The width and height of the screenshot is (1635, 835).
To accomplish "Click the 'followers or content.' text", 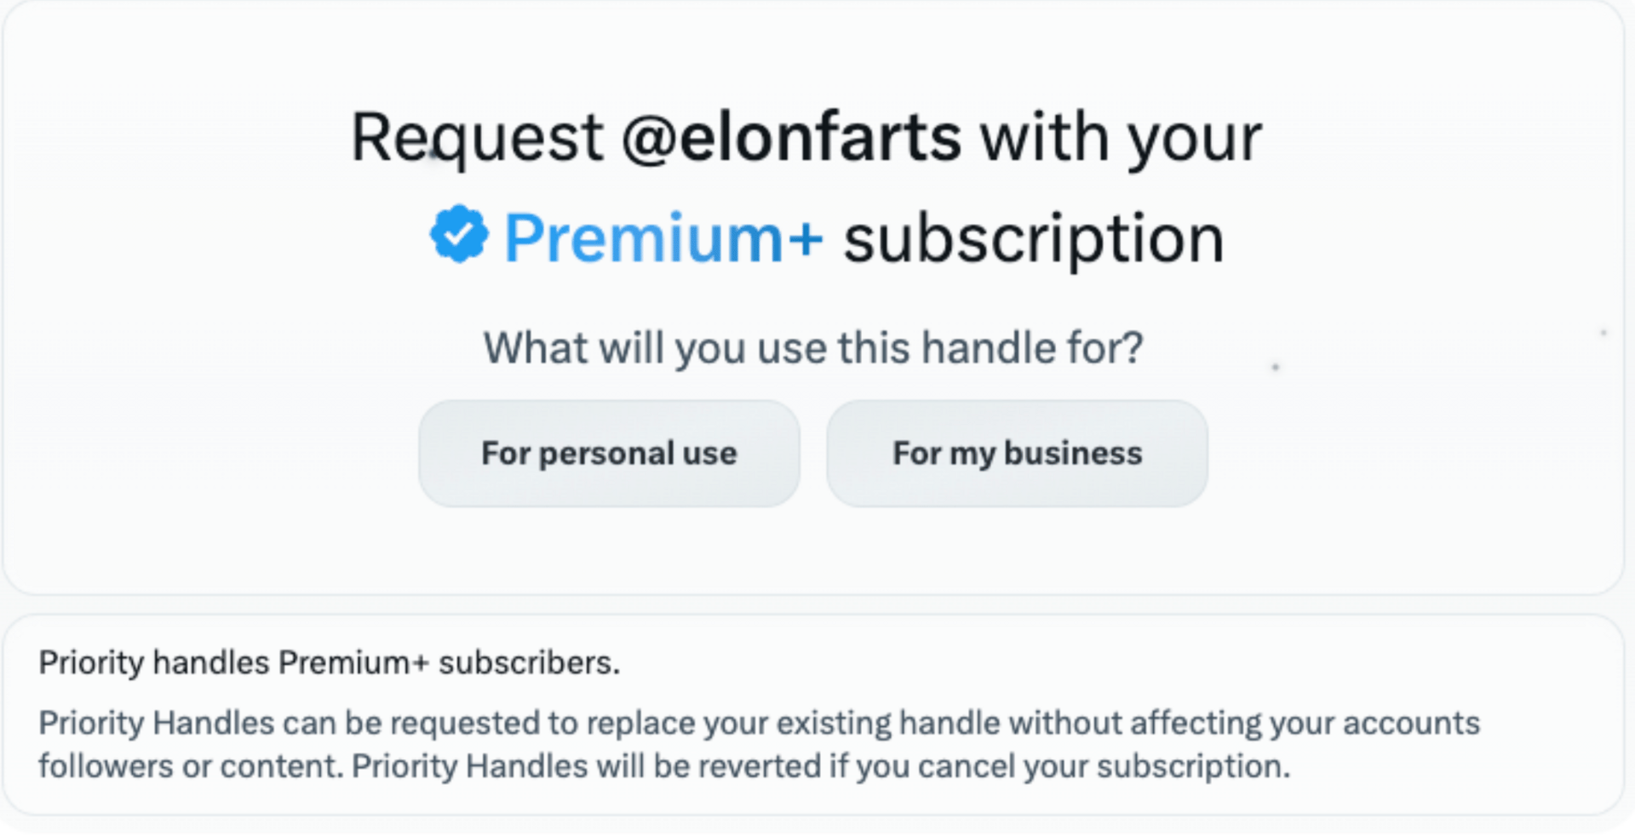I will [x=191, y=767].
